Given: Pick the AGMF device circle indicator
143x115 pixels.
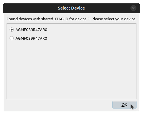Looking at the screenshot, I should (x=12, y=38).
